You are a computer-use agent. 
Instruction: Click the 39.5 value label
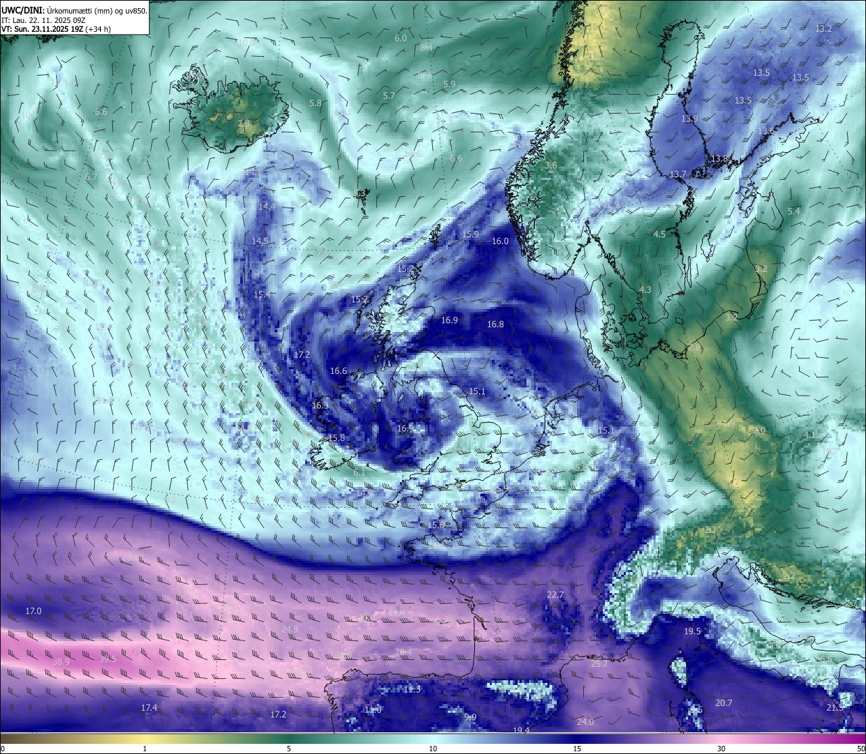[108, 659]
